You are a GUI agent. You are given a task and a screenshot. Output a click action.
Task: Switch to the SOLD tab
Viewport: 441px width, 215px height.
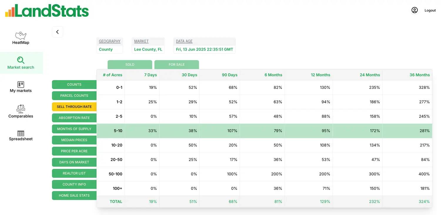tap(130, 65)
